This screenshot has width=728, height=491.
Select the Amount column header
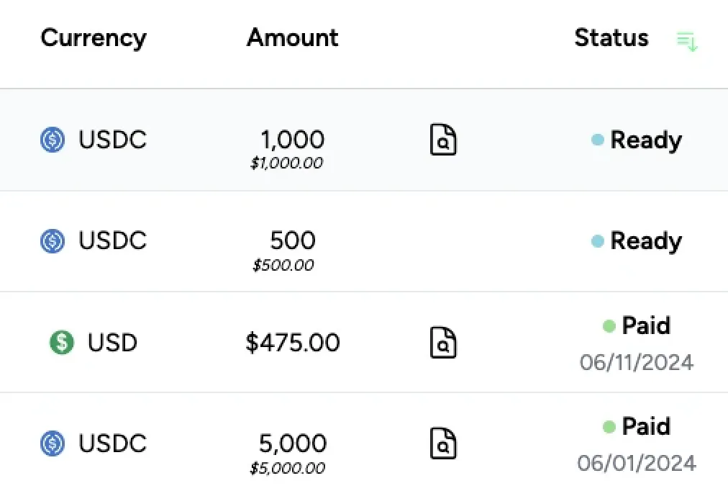point(292,38)
